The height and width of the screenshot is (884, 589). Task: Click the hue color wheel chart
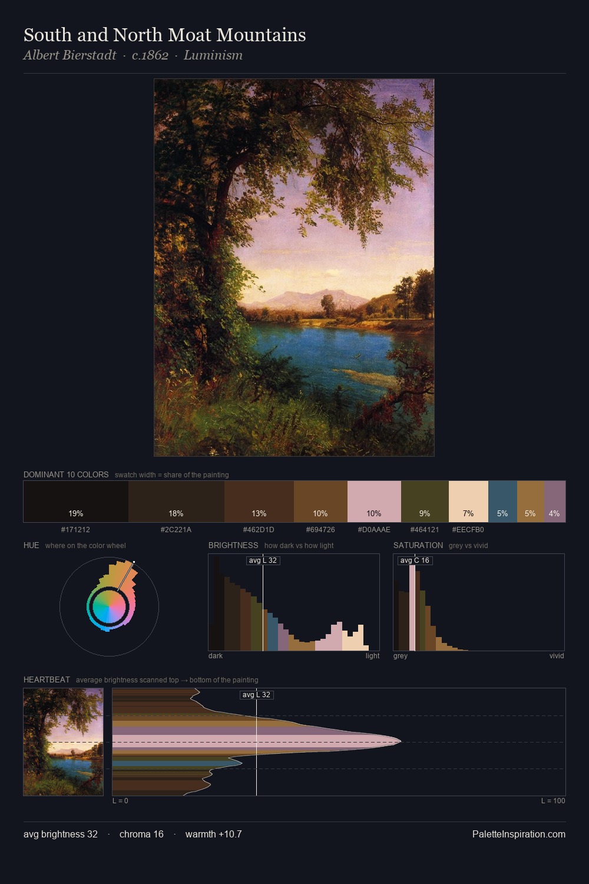(109, 606)
